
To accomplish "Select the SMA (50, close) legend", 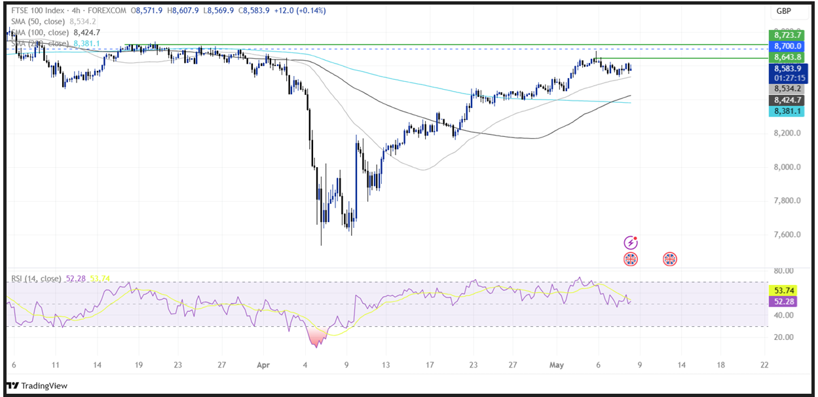I will (x=39, y=20).
